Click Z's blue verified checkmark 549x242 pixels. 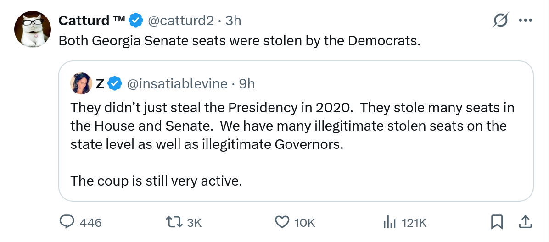[115, 83]
